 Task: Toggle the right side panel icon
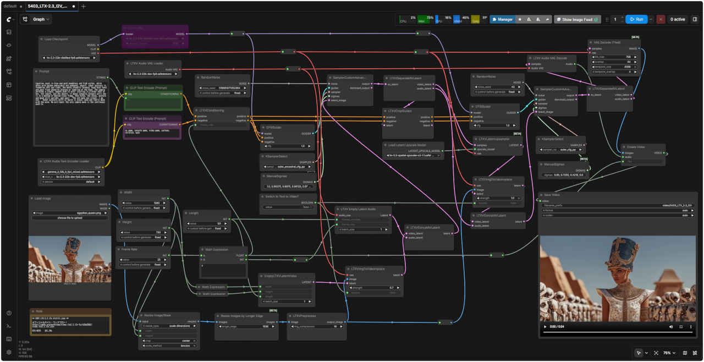pyautogui.click(x=695, y=19)
